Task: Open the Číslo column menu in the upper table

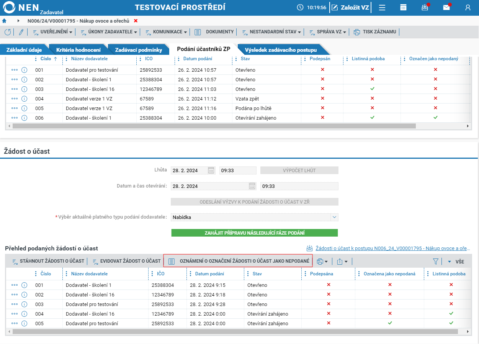Action: [36, 59]
